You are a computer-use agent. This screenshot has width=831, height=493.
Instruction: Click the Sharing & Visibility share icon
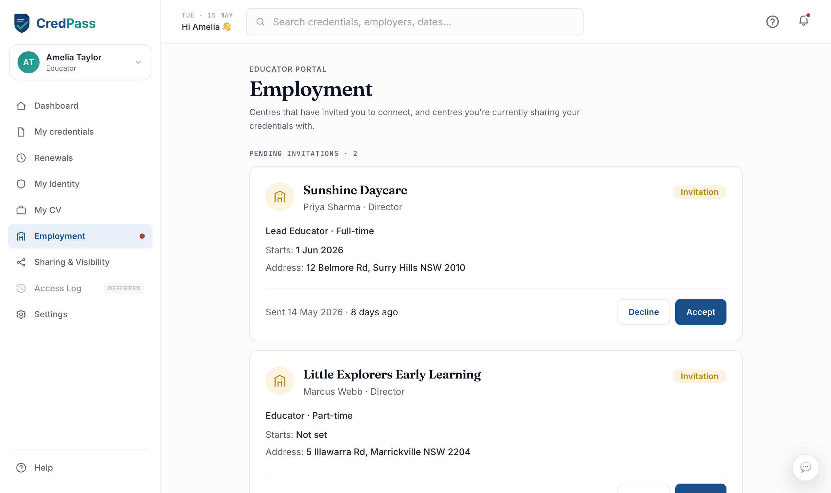(x=21, y=262)
